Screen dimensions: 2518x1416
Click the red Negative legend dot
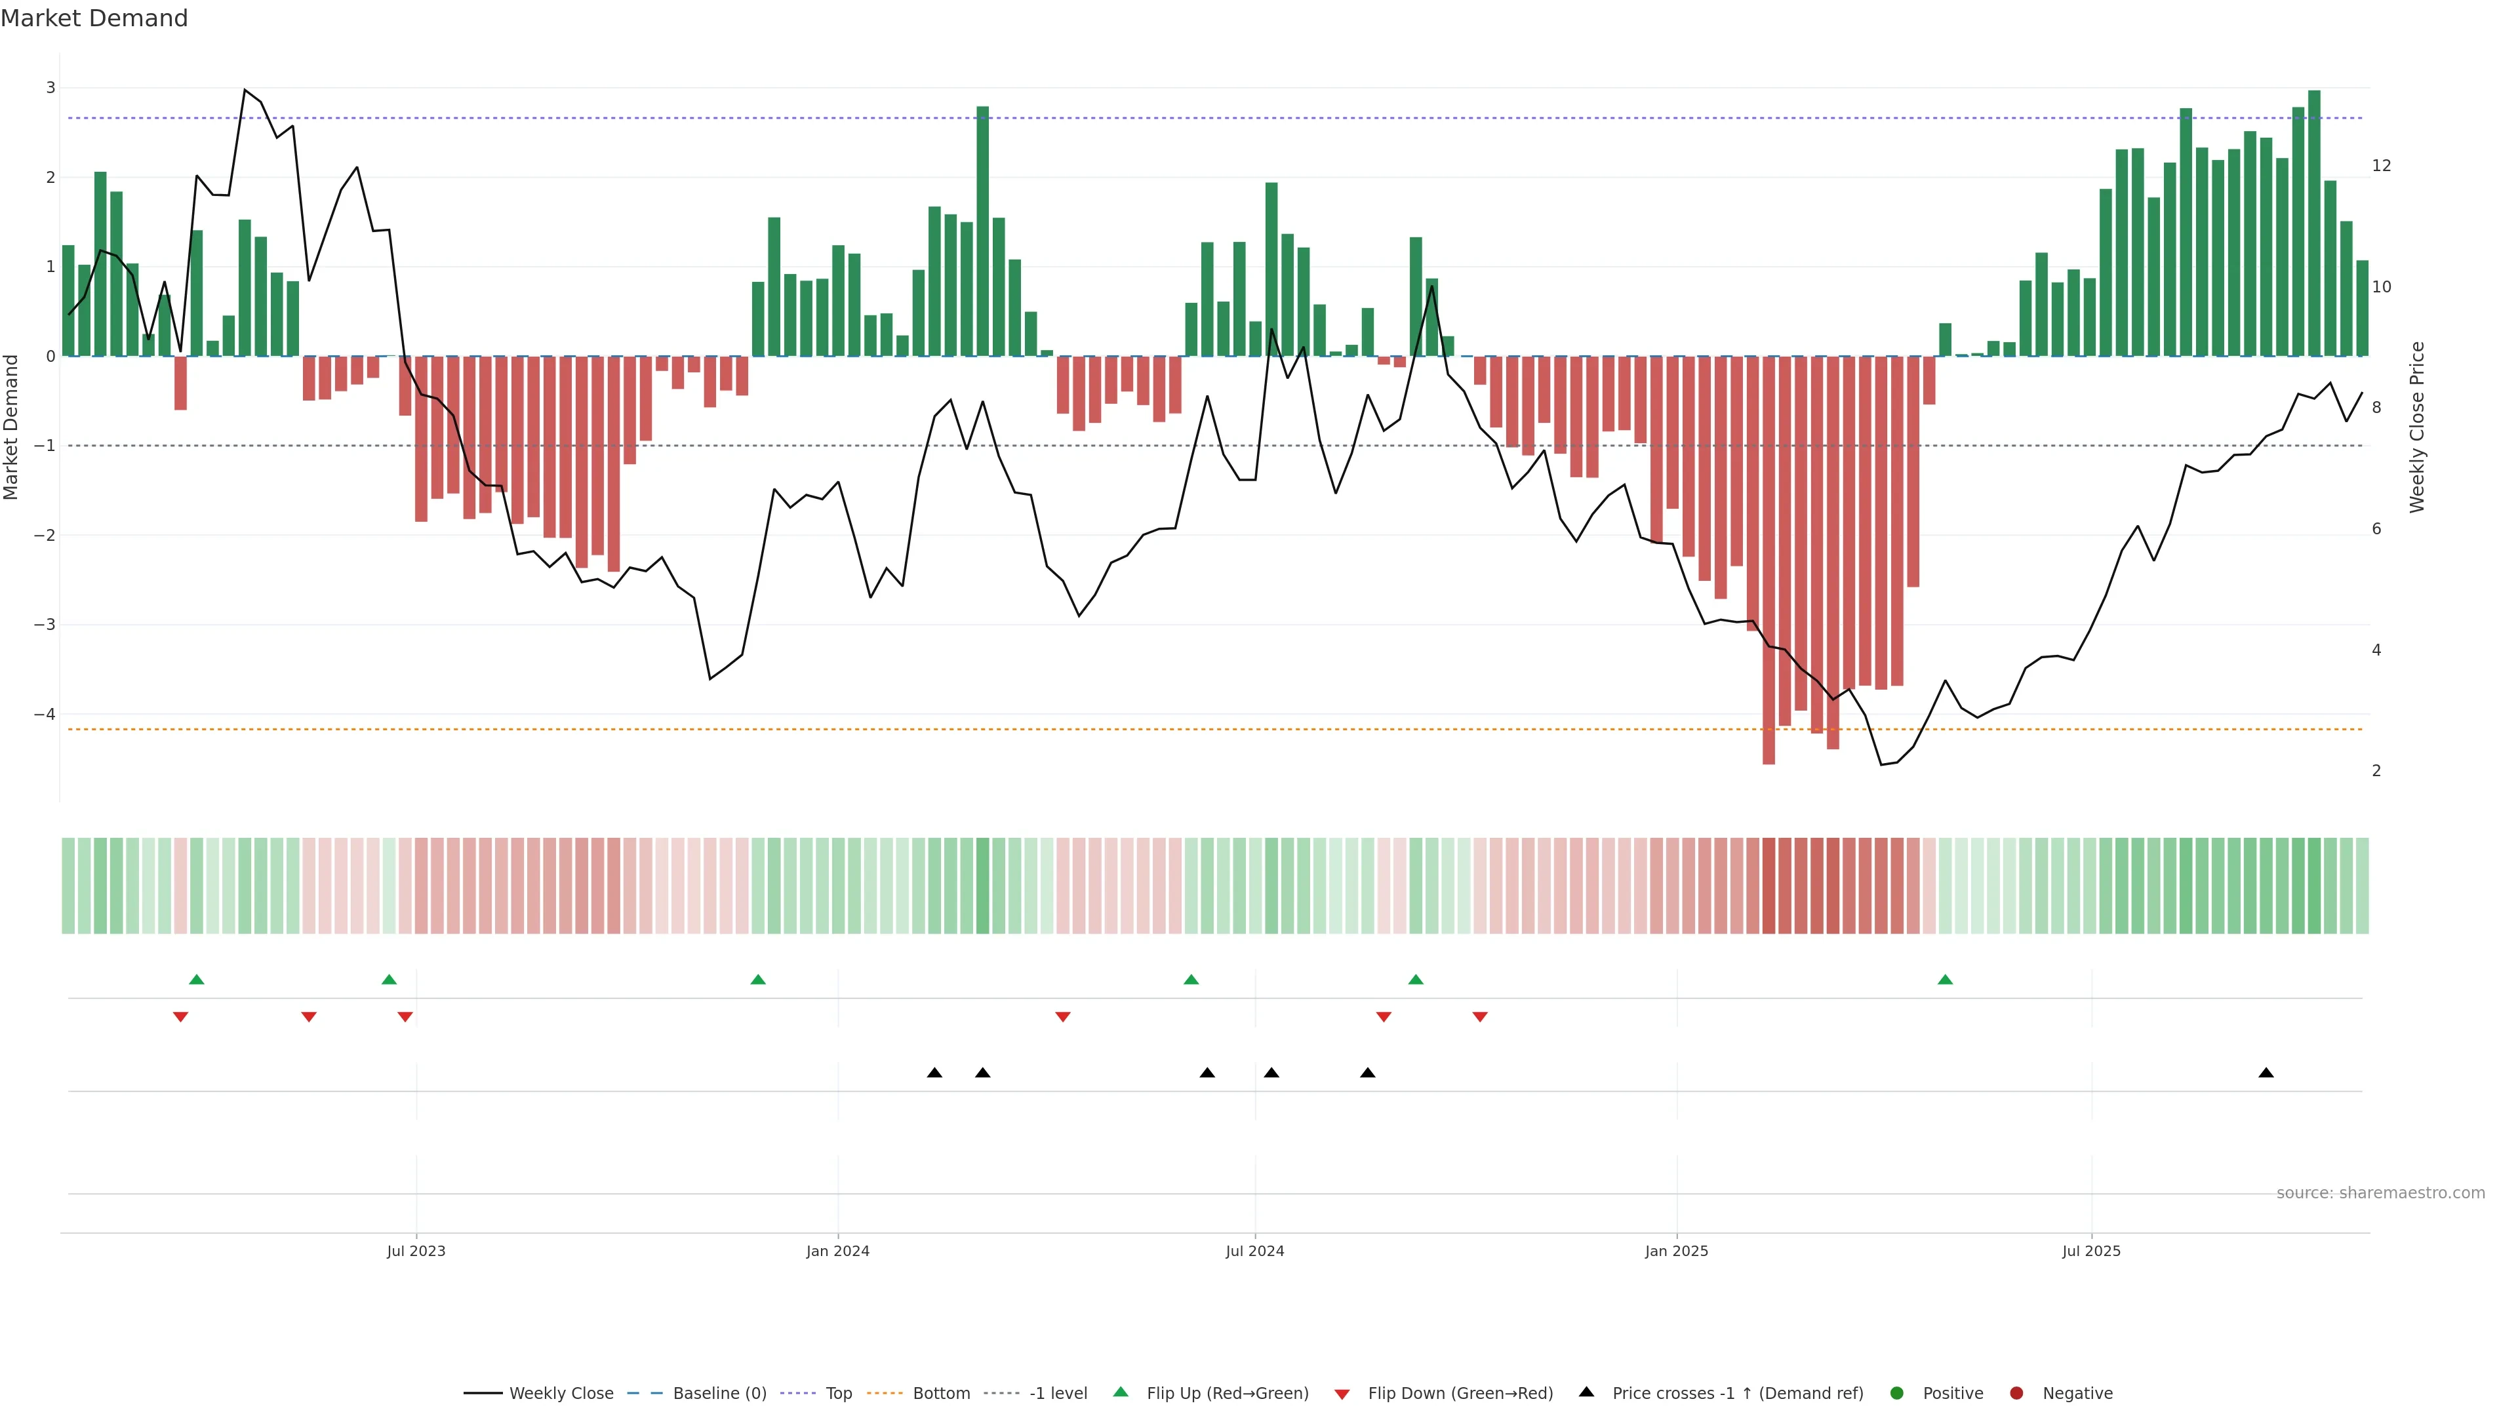click(x=2016, y=1394)
